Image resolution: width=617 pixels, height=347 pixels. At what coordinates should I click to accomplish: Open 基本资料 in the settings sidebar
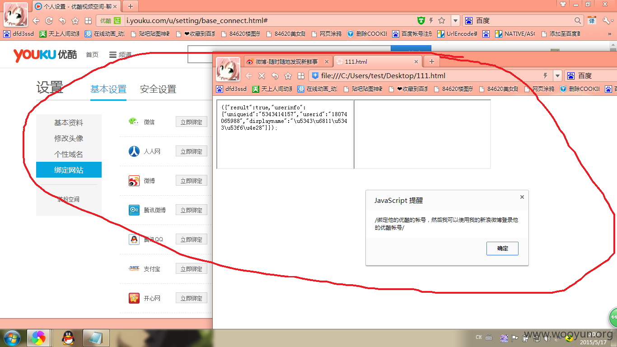pos(69,122)
